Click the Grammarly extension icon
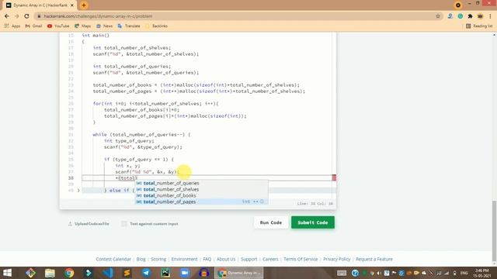The width and height of the screenshot is (497, 279). (461, 16)
